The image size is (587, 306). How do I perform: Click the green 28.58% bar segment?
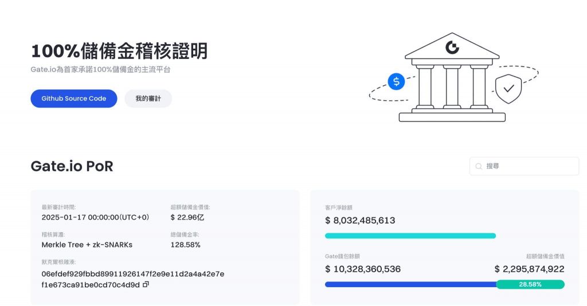pyautogui.click(x=530, y=284)
